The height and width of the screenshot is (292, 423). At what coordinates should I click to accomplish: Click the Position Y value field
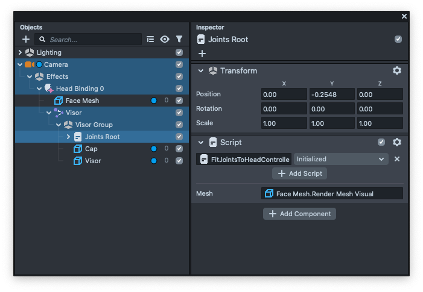pos(332,94)
